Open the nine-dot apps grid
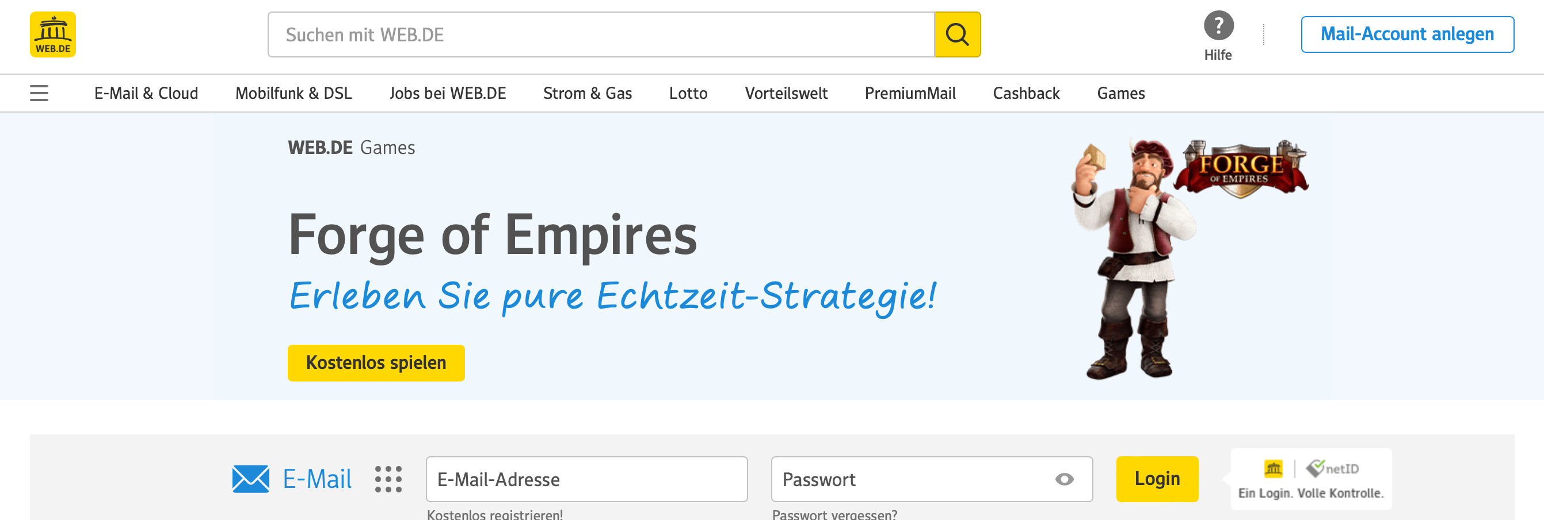Viewport: 1544px width, 520px height. coord(388,479)
